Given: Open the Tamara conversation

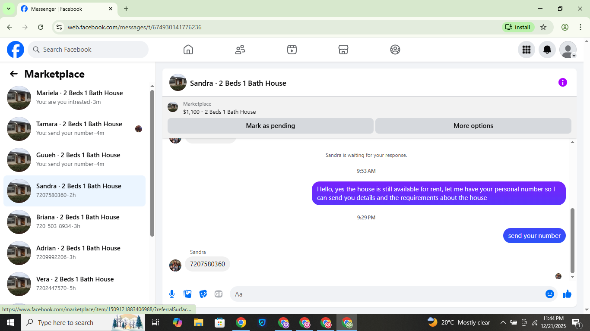Looking at the screenshot, I should [74, 129].
